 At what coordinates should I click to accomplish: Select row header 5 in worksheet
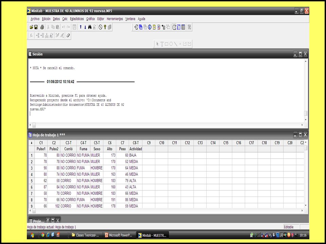pos(32,181)
